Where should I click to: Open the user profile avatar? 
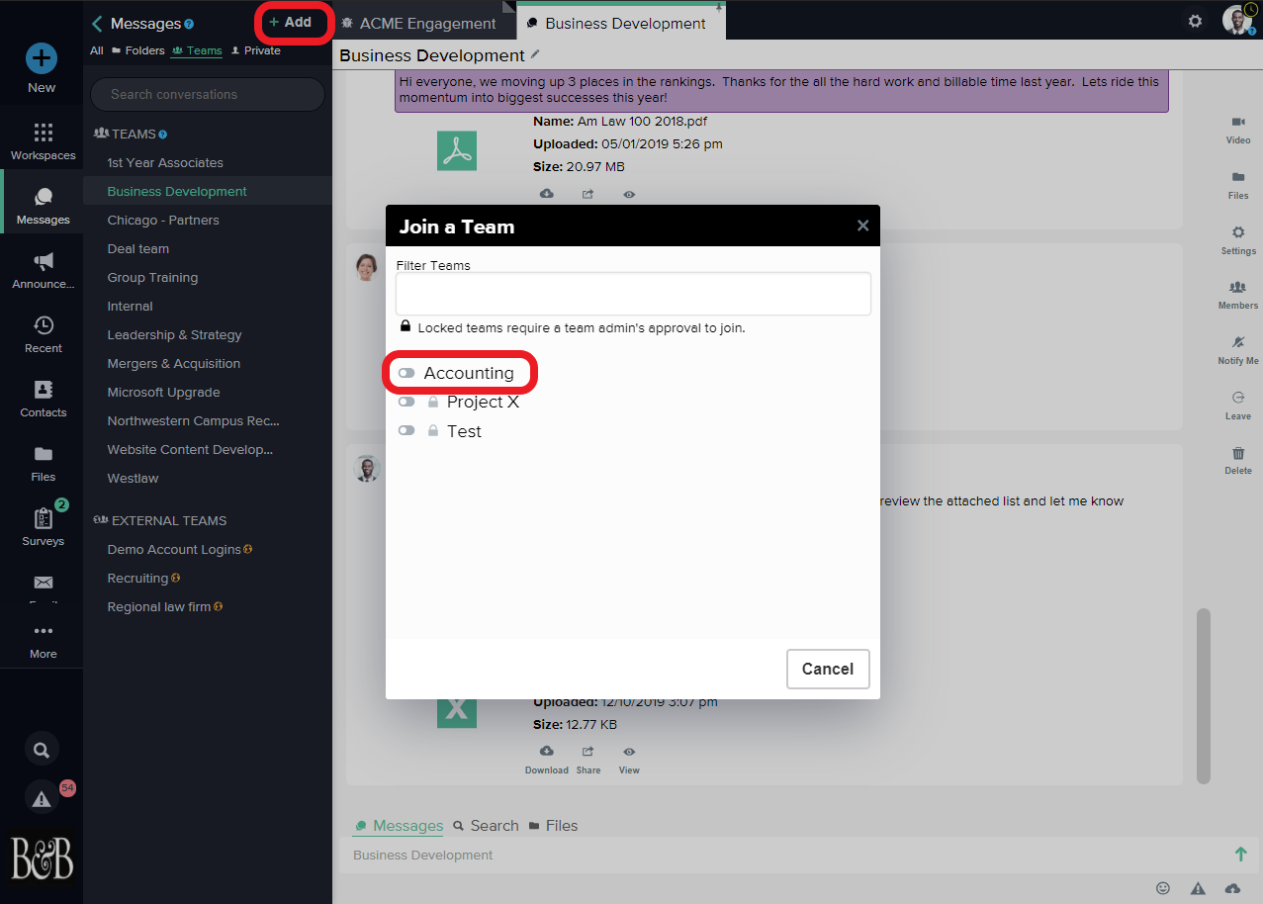tap(1237, 20)
